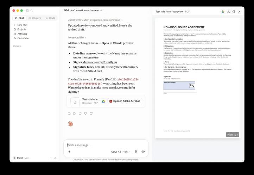Expand 'Used Formify MCP integration' details

coord(95,20)
